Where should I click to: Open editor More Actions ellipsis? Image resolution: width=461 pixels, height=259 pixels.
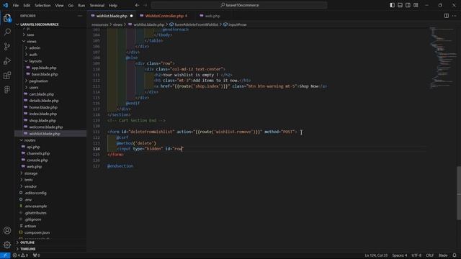pos(455,16)
